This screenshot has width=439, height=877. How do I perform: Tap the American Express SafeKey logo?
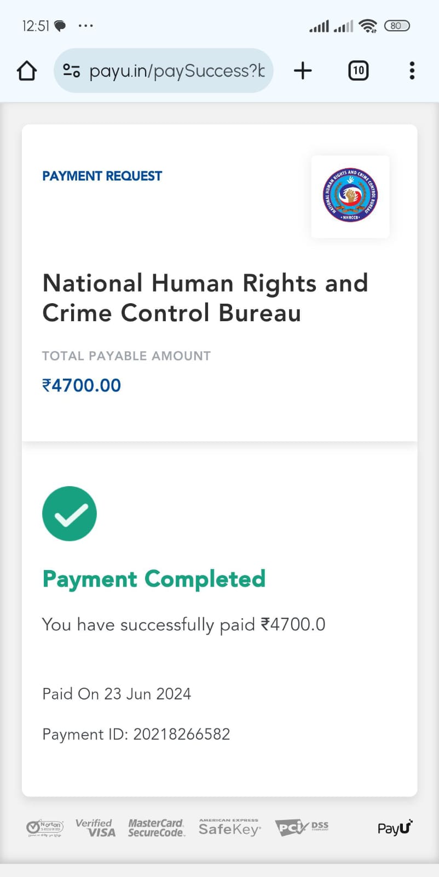click(229, 828)
